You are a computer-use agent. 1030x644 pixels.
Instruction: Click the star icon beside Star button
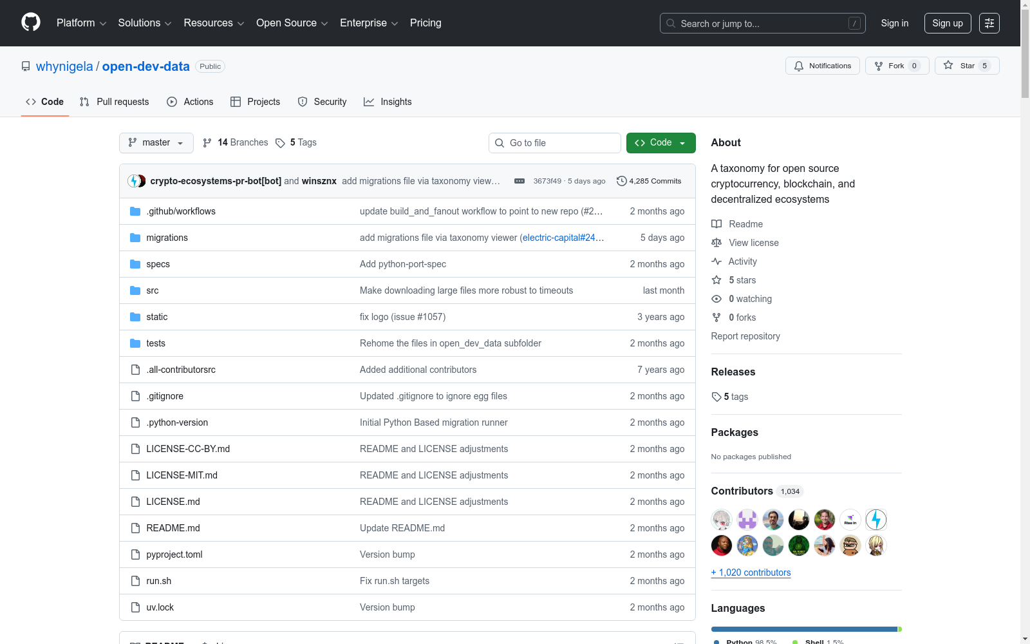pos(948,65)
